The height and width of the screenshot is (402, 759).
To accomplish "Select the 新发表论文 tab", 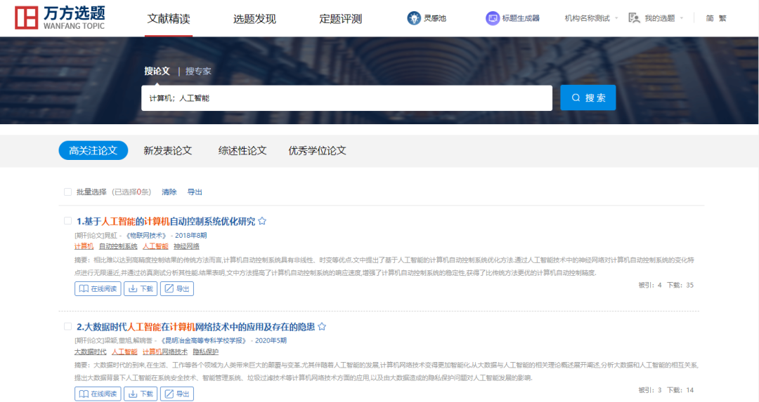I will [x=167, y=151].
